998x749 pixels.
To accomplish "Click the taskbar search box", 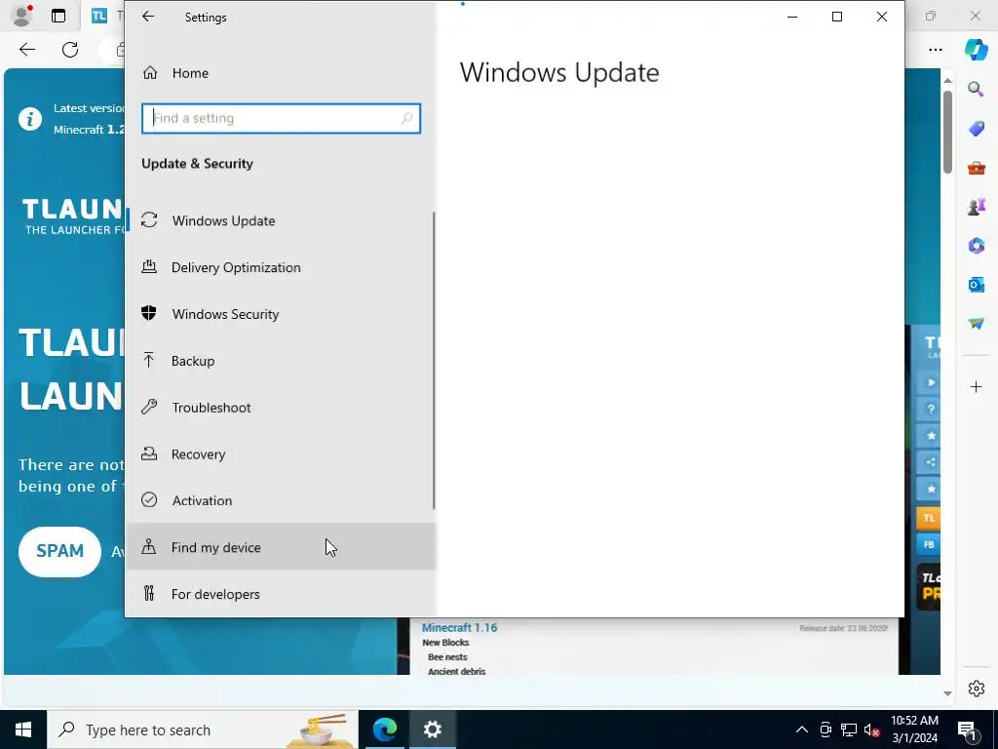I will coord(203,729).
